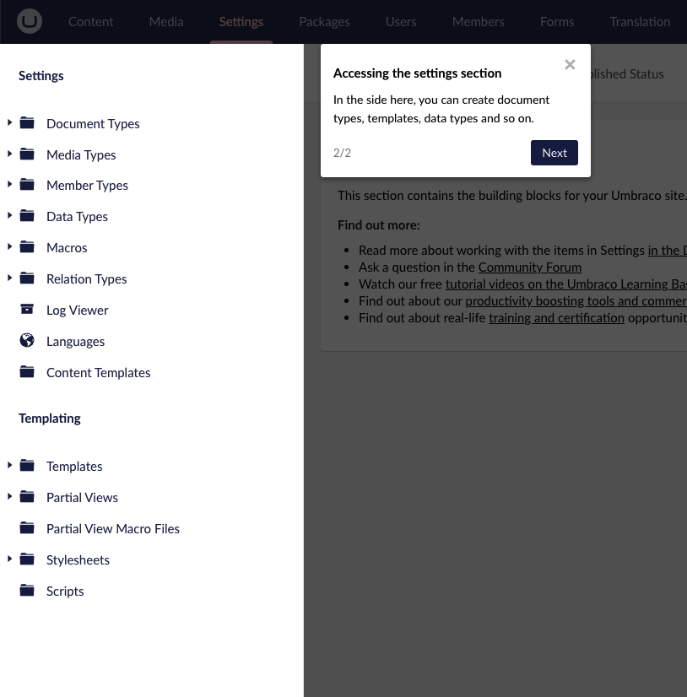Click the Templating group heading
The height and width of the screenshot is (697, 687).
pos(49,419)
